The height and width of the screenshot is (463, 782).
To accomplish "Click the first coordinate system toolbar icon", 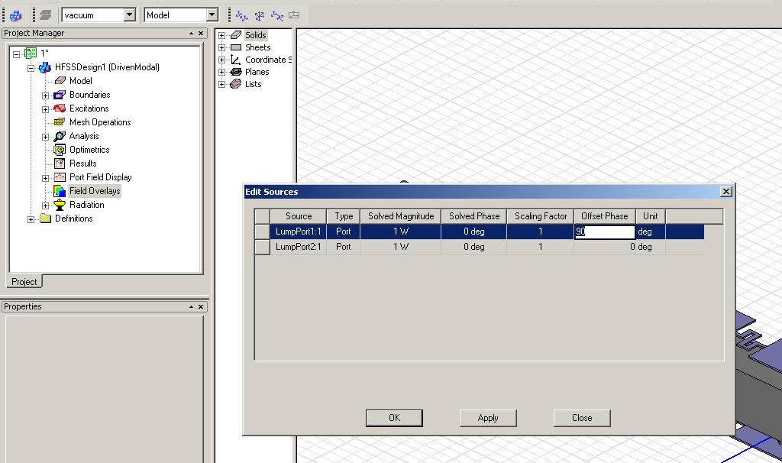I will point(242,16).
